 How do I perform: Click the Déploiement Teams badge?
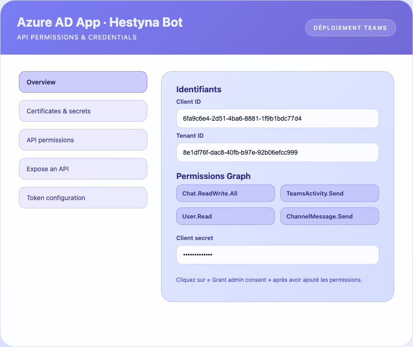click(x=350, y=28)
